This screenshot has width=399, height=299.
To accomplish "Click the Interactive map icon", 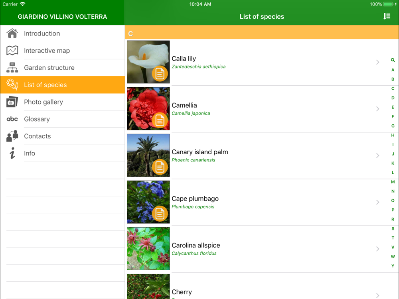I will (12, 50).
